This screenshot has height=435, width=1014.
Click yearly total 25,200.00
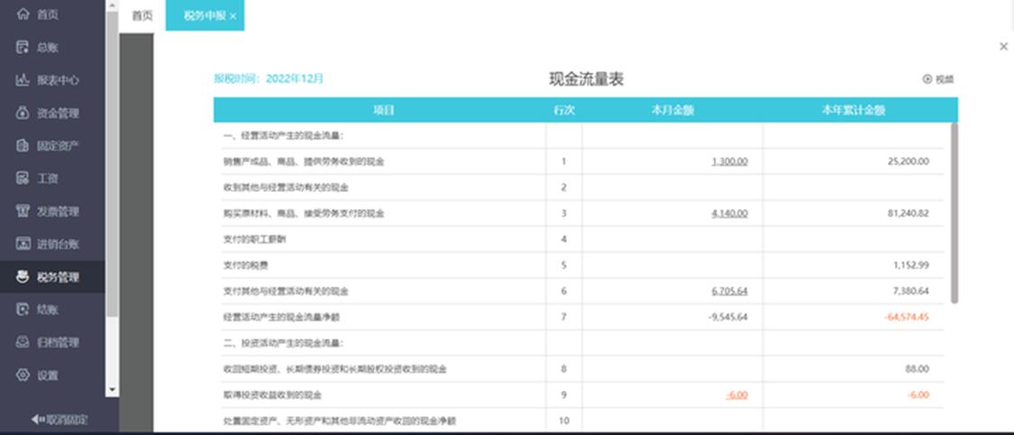(x=909, y=161)
